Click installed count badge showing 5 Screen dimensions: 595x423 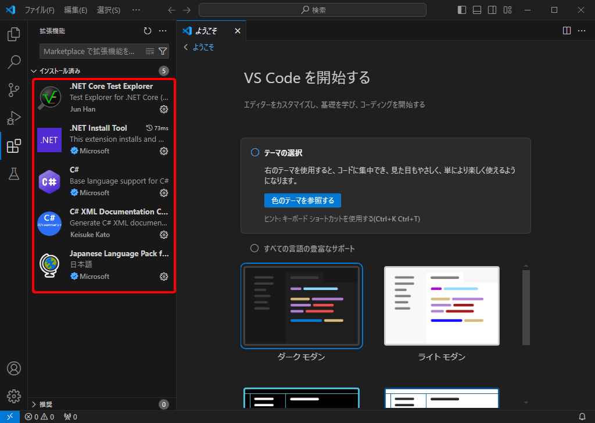coord(163,71)
